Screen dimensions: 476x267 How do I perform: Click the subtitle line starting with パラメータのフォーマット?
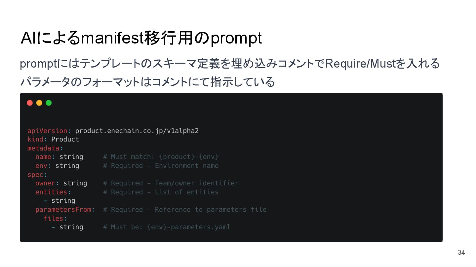tap(147, 81)
